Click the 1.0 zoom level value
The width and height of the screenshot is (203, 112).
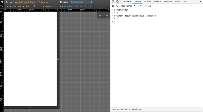pyautogui.click(x=104, y=15)
